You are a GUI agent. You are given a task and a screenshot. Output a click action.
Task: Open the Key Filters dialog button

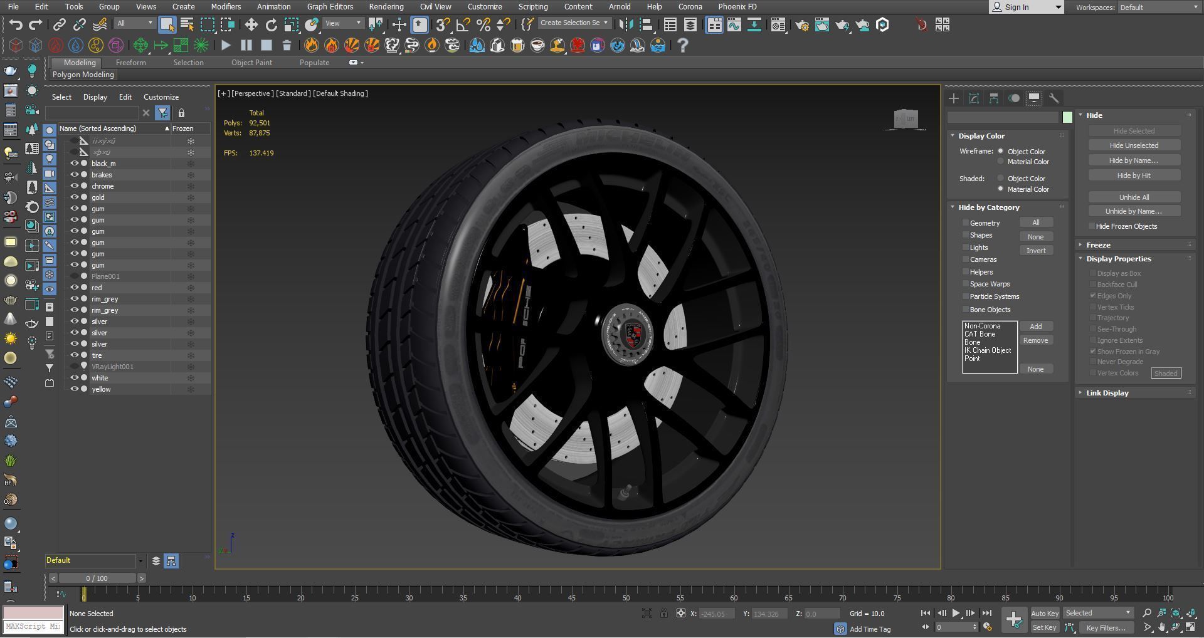pyautogui.click(x=1106, y=628)
